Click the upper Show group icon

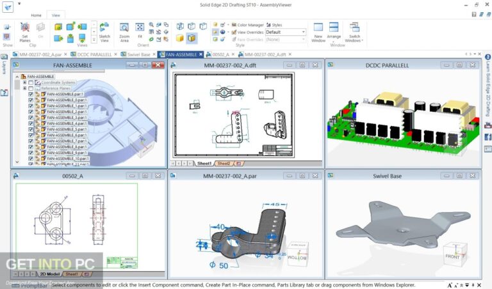(x=7, y=27)
